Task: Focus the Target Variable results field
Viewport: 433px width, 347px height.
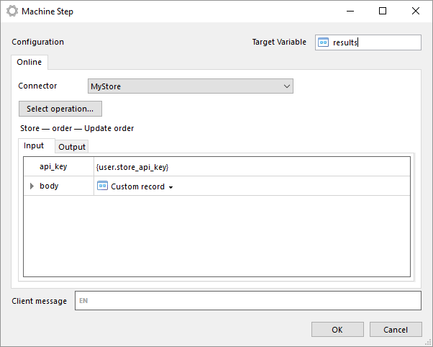Action: [368, 42]
